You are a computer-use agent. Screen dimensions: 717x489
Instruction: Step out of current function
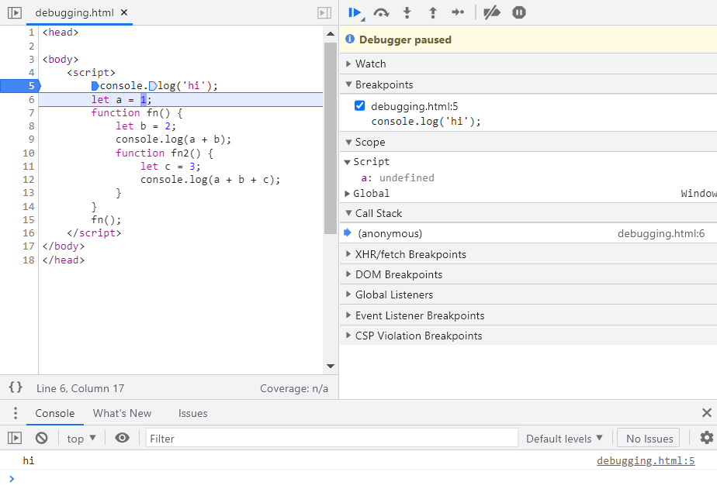point(432,12)
